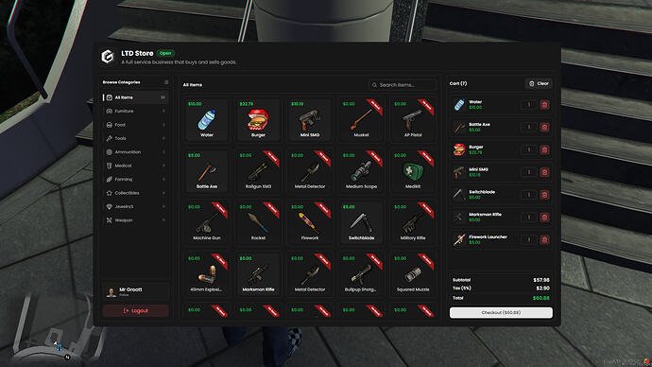Remove Firework Launcher from the cart
The width and height of the screenshot is (652, 367).
pyautogui.click(x=544, y=239)
